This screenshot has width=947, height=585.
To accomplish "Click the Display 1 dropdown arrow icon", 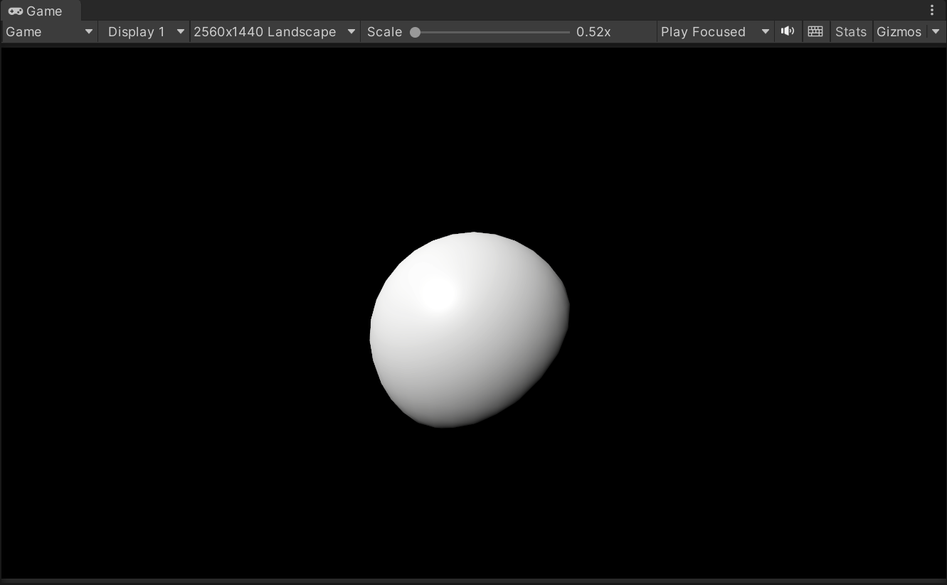I will tap(180, 31).
